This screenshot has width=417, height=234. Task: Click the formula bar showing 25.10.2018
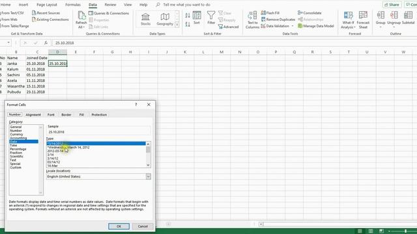click(234, 43)
